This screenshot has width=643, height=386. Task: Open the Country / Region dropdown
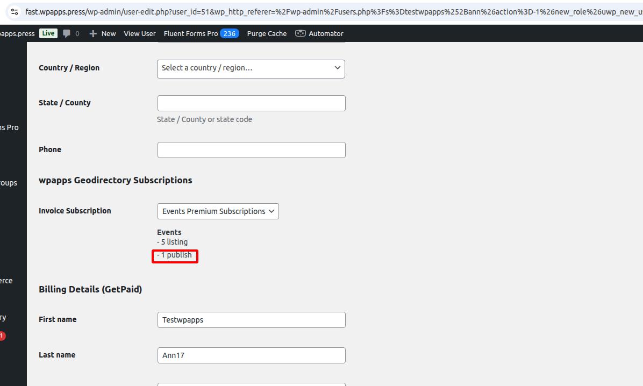(251, 68)
